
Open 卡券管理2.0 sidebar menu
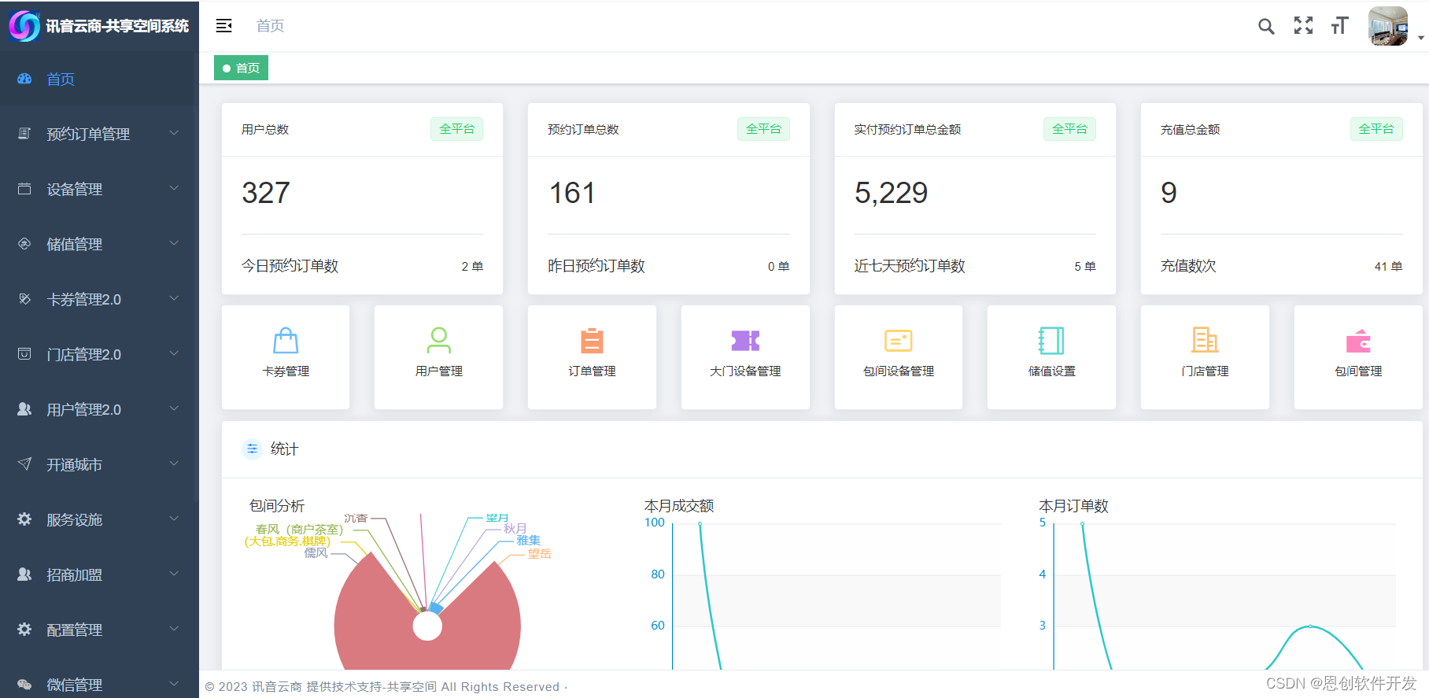pyautogui.click(x=99, y=299)
